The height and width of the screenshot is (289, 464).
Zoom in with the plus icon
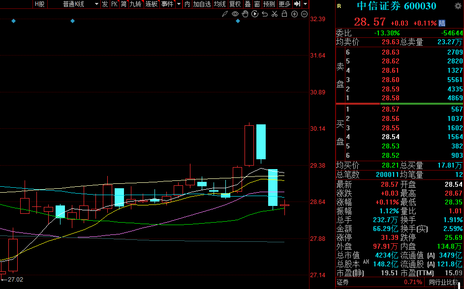pos(294,14)
